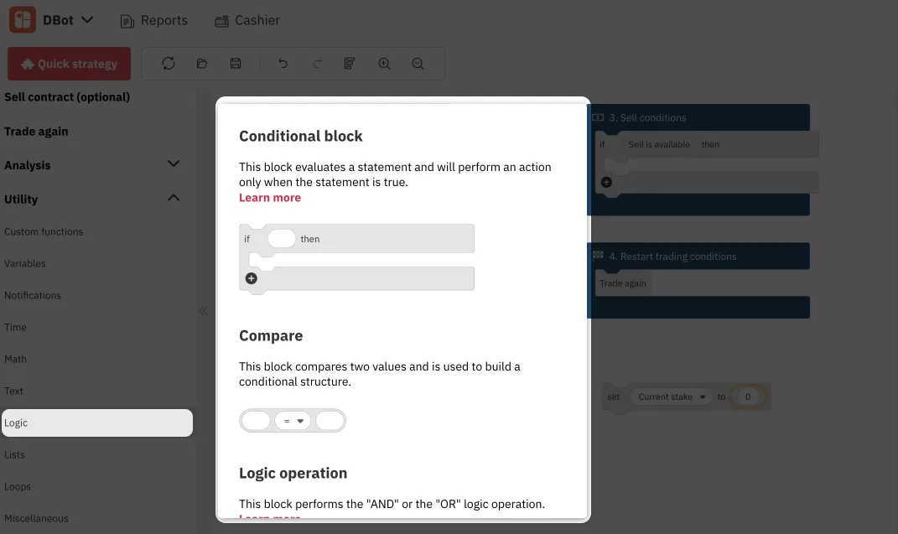
Task: Zoom out of the workspace
Action: point(418,63)
